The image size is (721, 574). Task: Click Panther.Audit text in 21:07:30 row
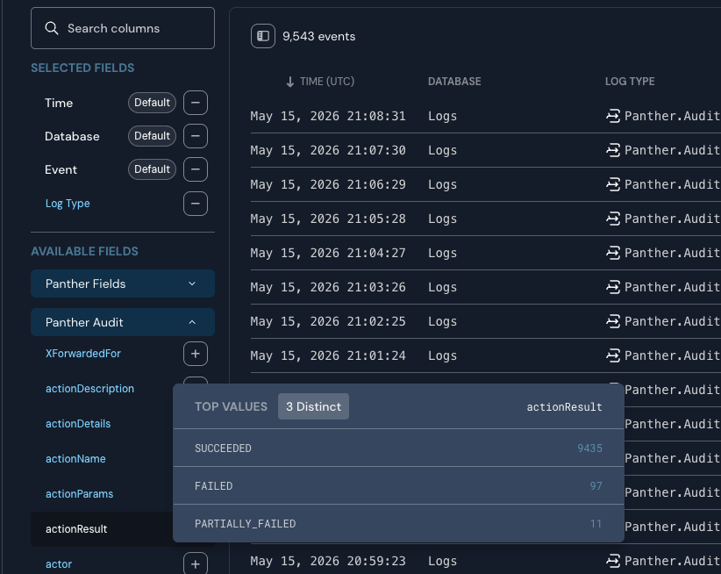pos(672,150)
